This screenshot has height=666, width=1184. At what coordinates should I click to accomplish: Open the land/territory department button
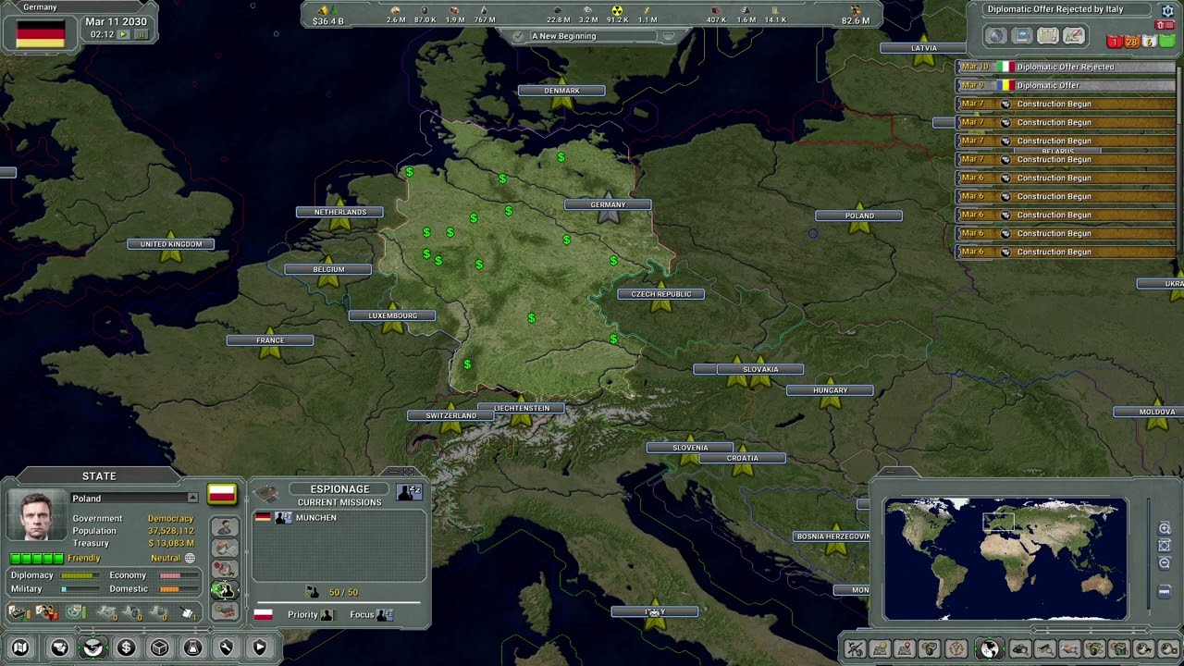pyautogui.click(x=60, y=647)
